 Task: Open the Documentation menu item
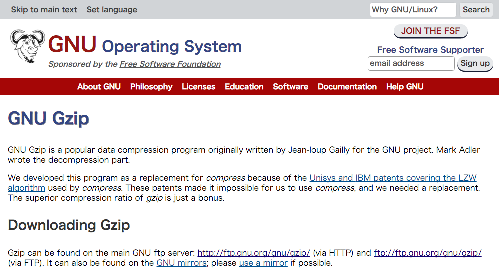tap(347, 87)
